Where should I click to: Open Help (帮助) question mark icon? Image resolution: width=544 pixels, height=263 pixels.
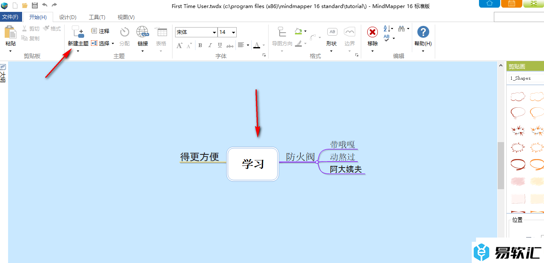[423, 32]
